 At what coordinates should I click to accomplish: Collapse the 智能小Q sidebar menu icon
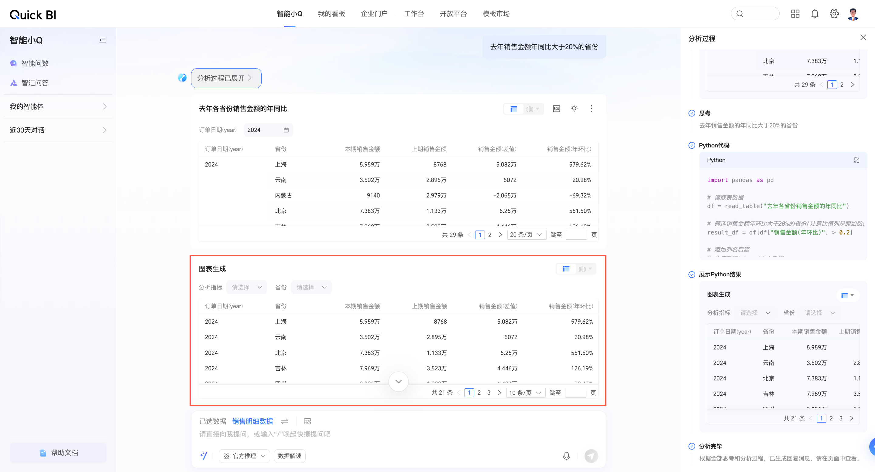point(103,40)
